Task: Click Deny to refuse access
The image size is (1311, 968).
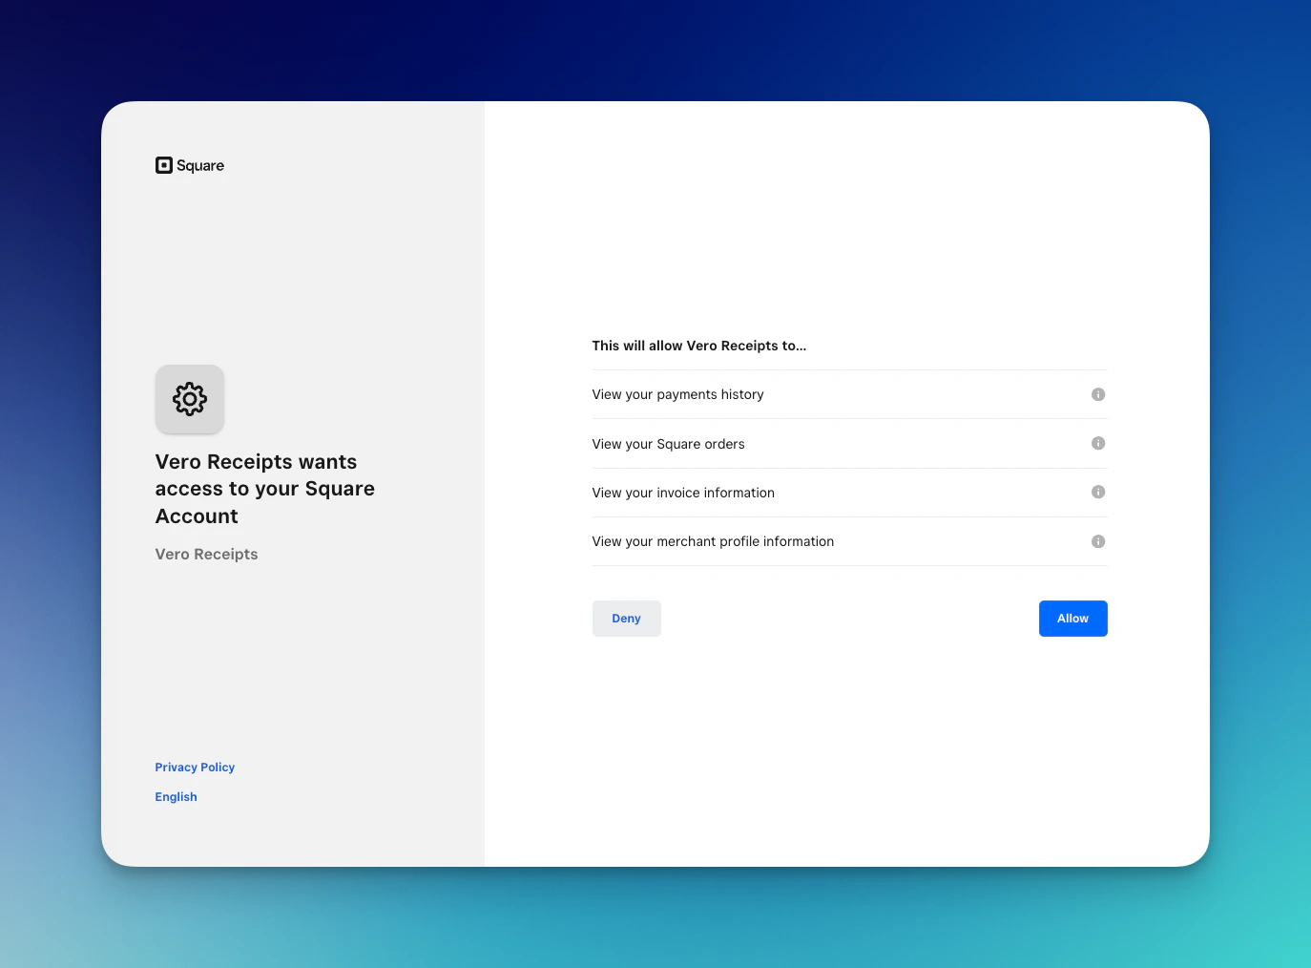Action: tap(626, 618)
